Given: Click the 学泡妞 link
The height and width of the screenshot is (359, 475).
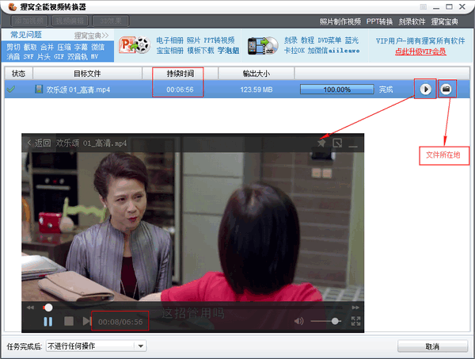Looking at the screenshot, I should coord(228,51).
